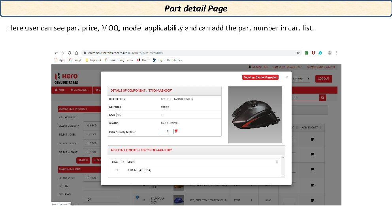Click the red SEARCH button

[83, 160]
